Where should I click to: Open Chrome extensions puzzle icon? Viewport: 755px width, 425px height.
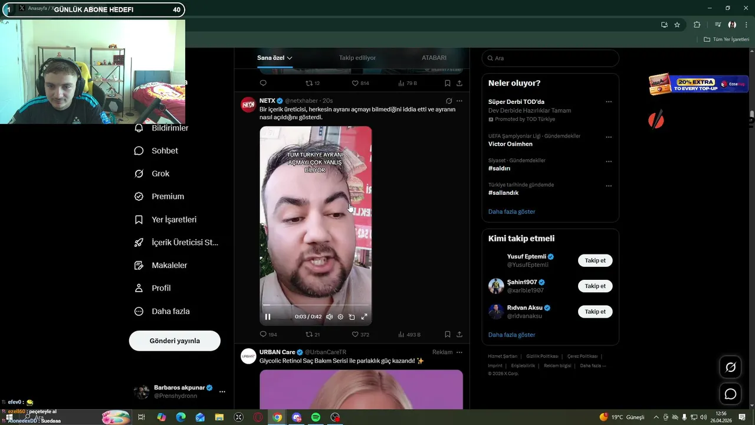(697, 25)
